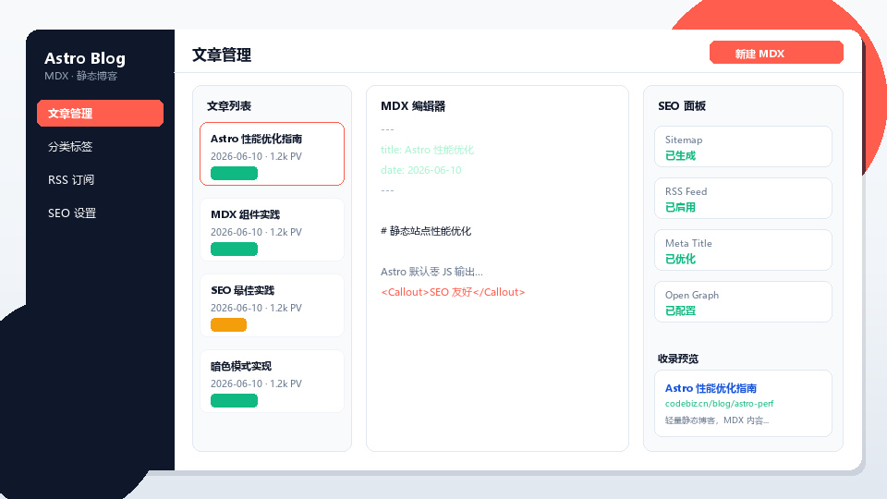This screenshot has width=887, height=499.
Task: Click the 轻量静态博客，MDX 内容 description
Action: click(717, 420)
